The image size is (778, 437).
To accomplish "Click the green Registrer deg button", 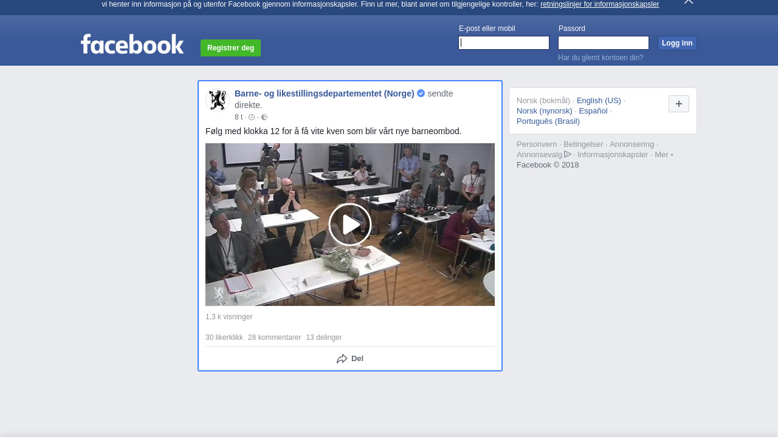I will tap(230, 48).
